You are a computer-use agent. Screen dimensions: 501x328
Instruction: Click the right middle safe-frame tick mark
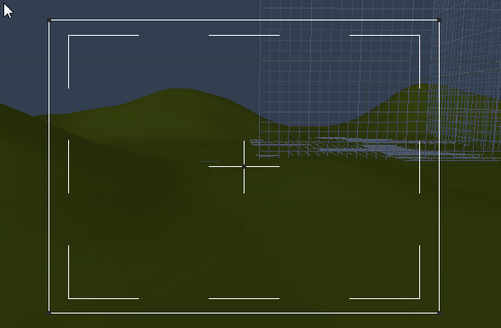tap(419, 166)
